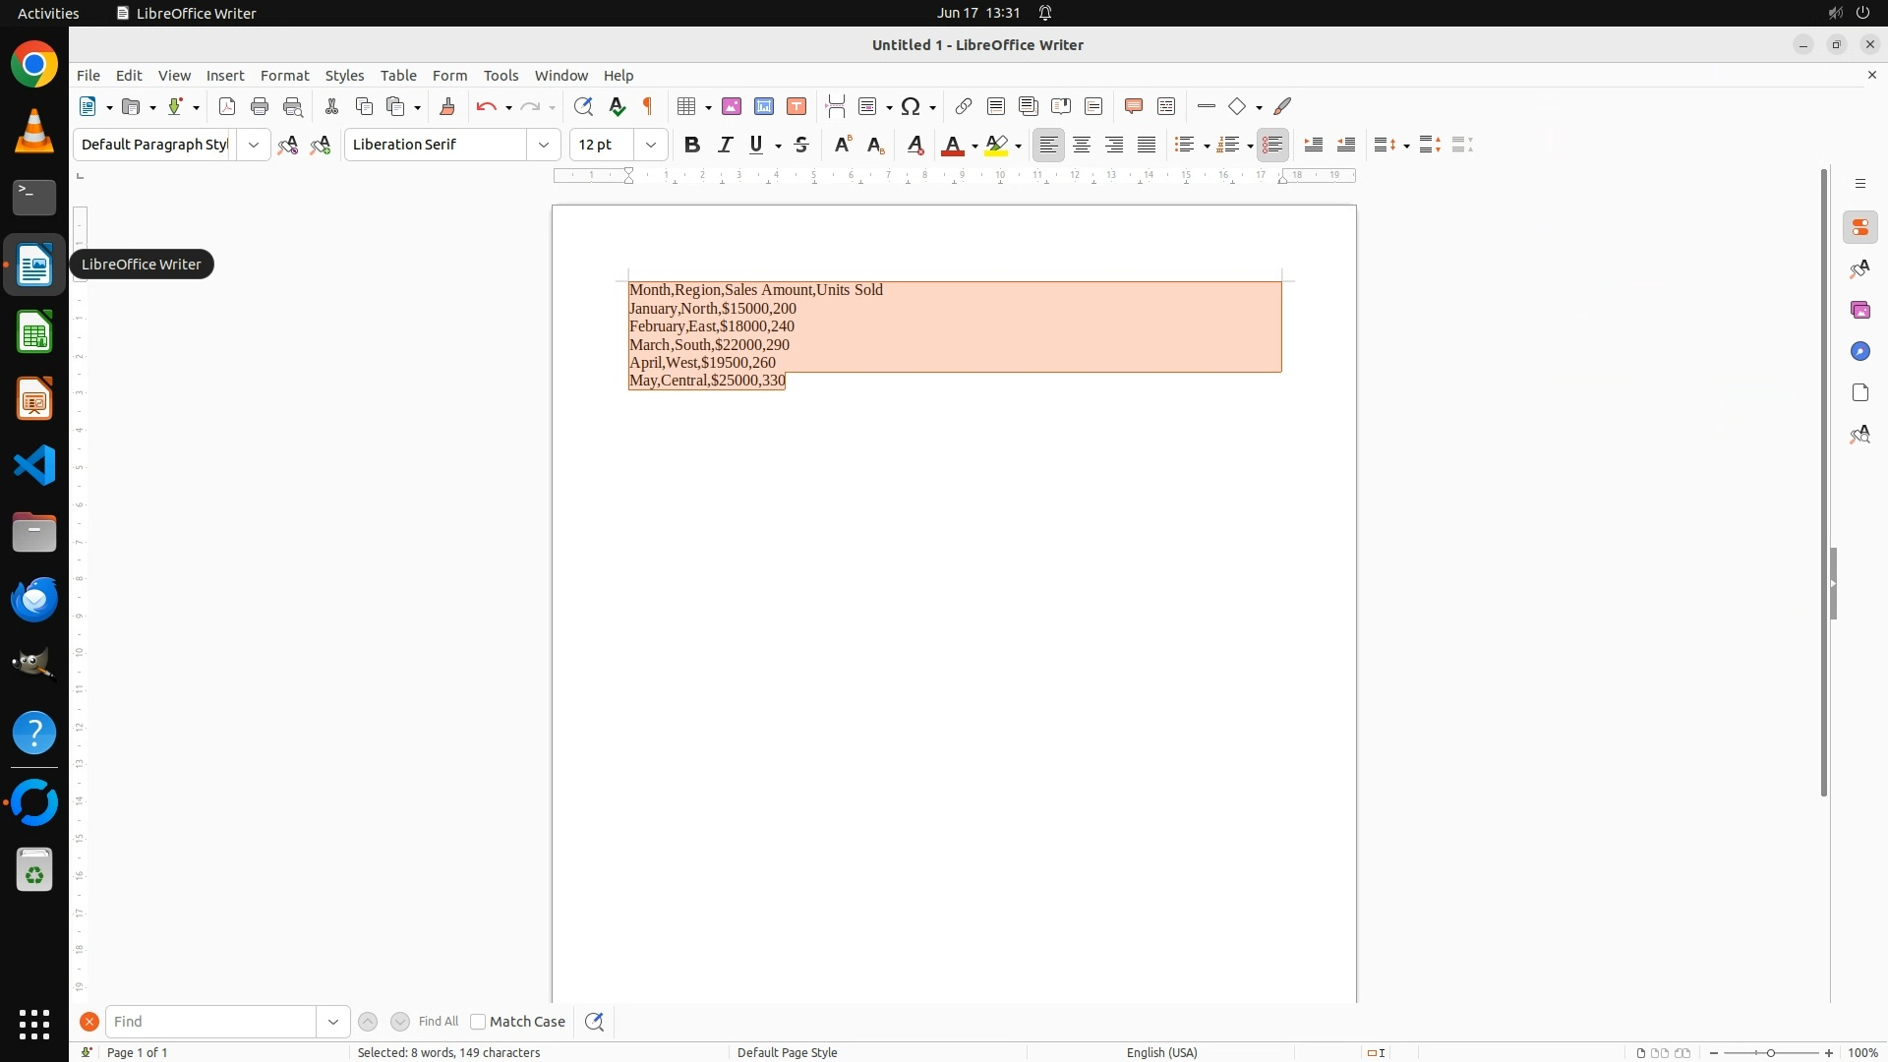This screenshot has height=1062, width=1888.
Task: Toggle bold formatting
Action: 692,145
